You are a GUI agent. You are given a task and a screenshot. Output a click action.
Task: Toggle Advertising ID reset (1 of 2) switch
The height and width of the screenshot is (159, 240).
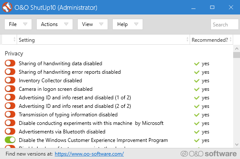[x=10, y=97]
